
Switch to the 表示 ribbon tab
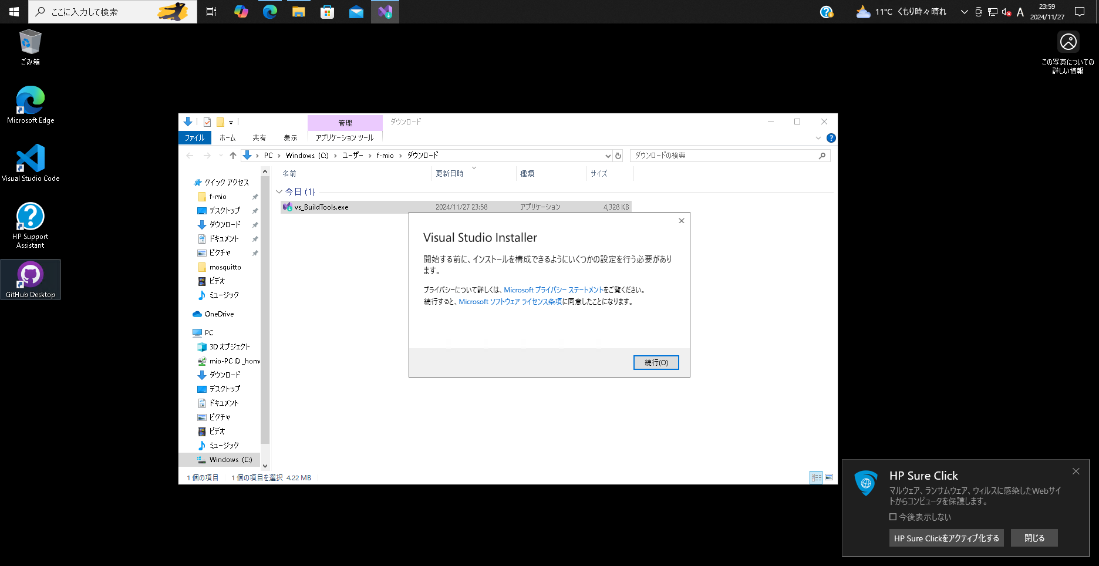pyautogui.click(x=291, y=137)
